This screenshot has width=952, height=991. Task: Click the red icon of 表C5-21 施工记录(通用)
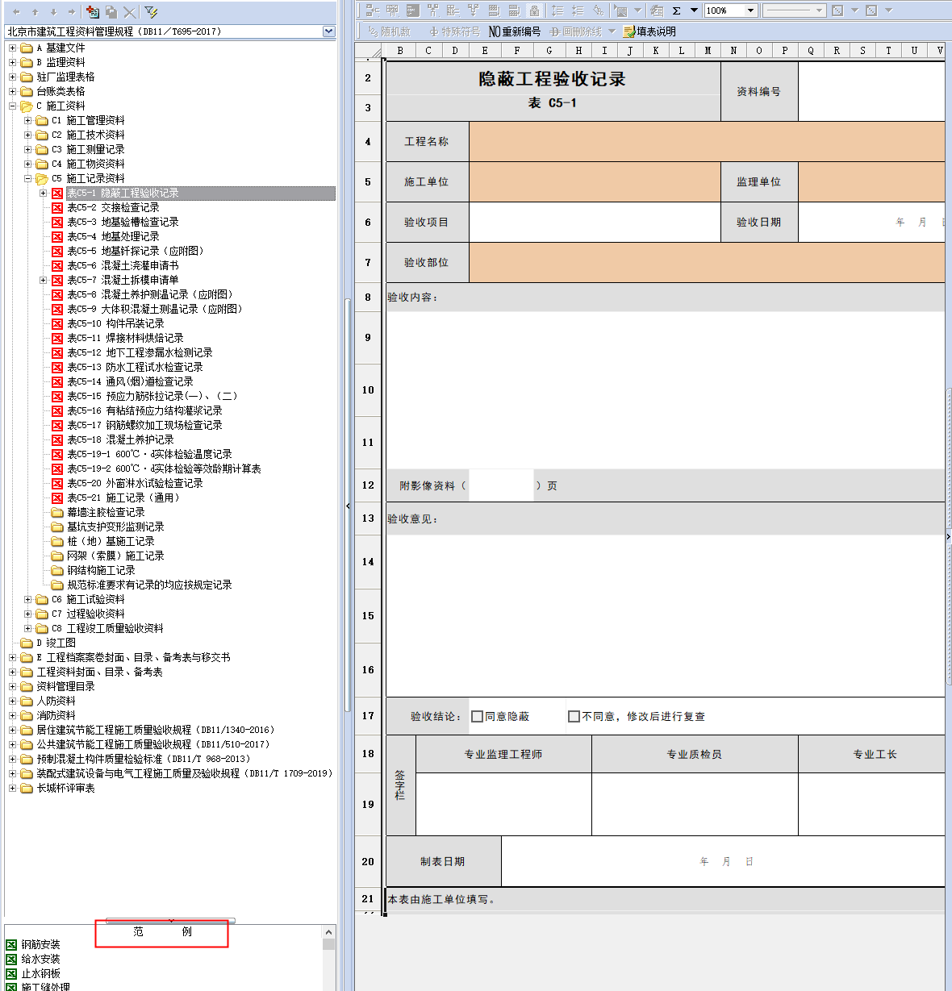click(x=57, y=498)
